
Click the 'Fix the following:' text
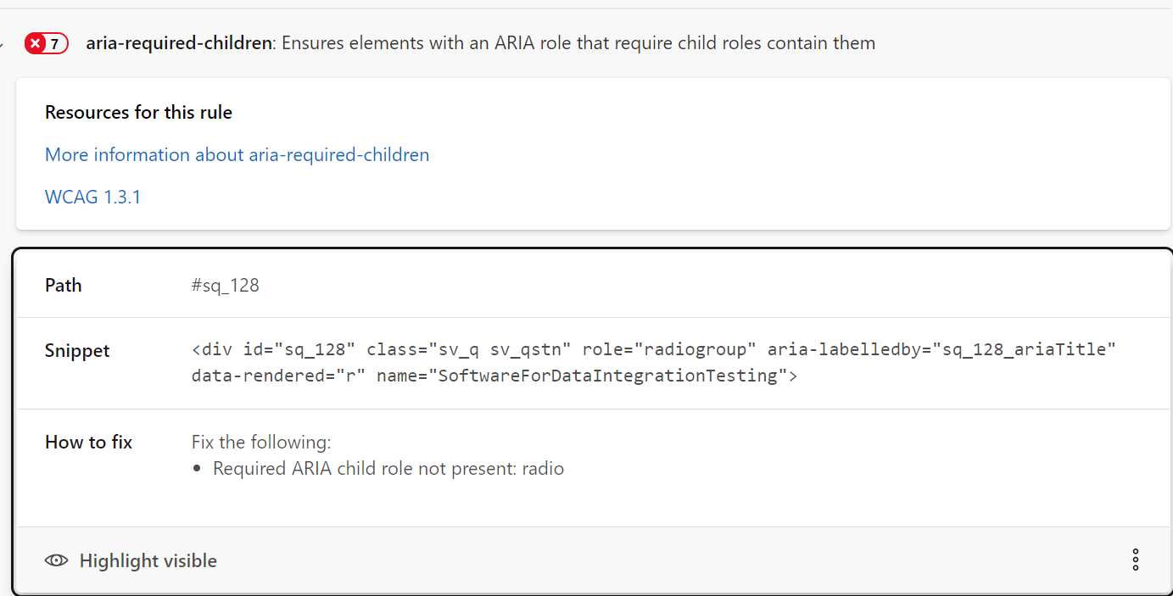261,442
